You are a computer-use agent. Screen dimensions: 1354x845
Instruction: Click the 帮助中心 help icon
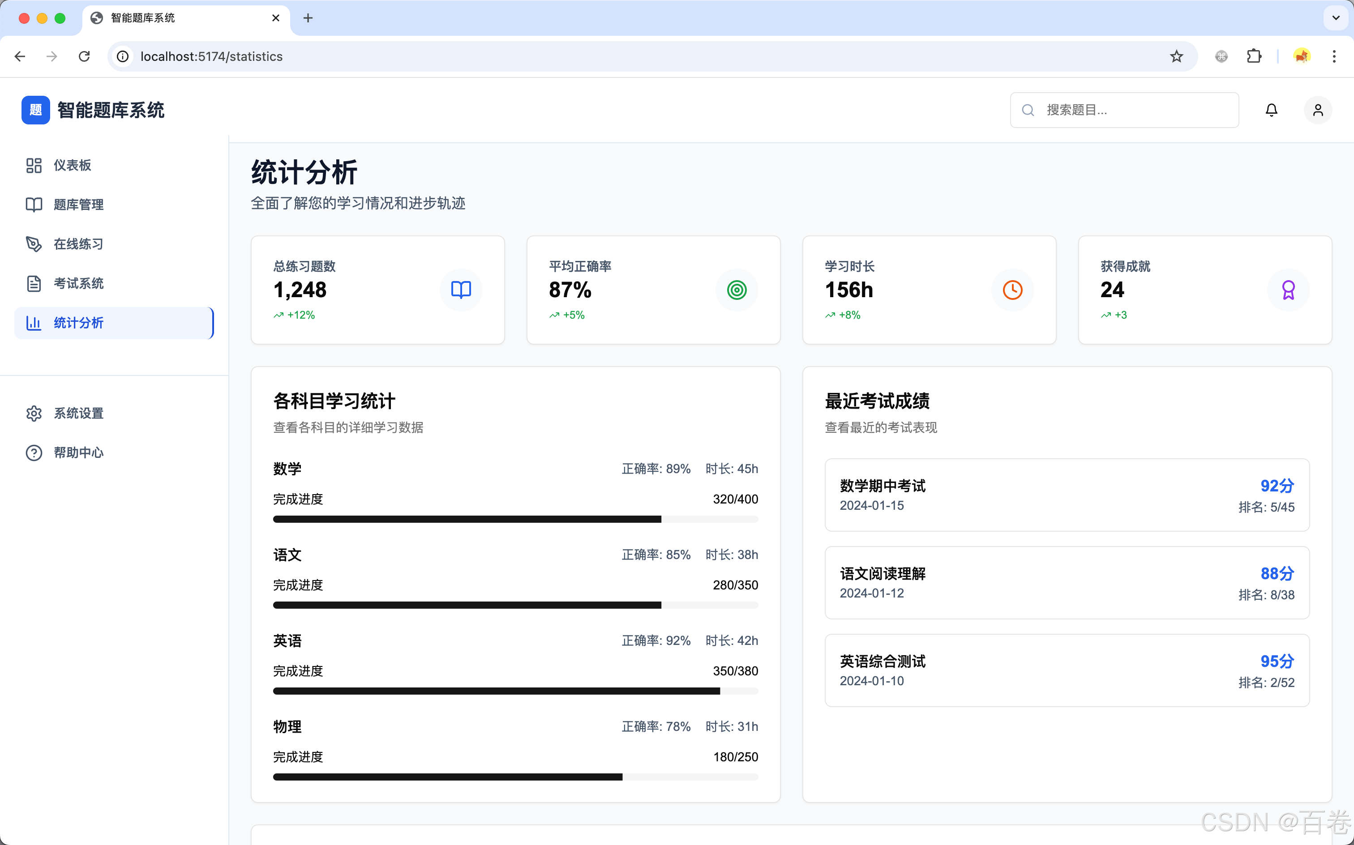click(x=34, y=452)
